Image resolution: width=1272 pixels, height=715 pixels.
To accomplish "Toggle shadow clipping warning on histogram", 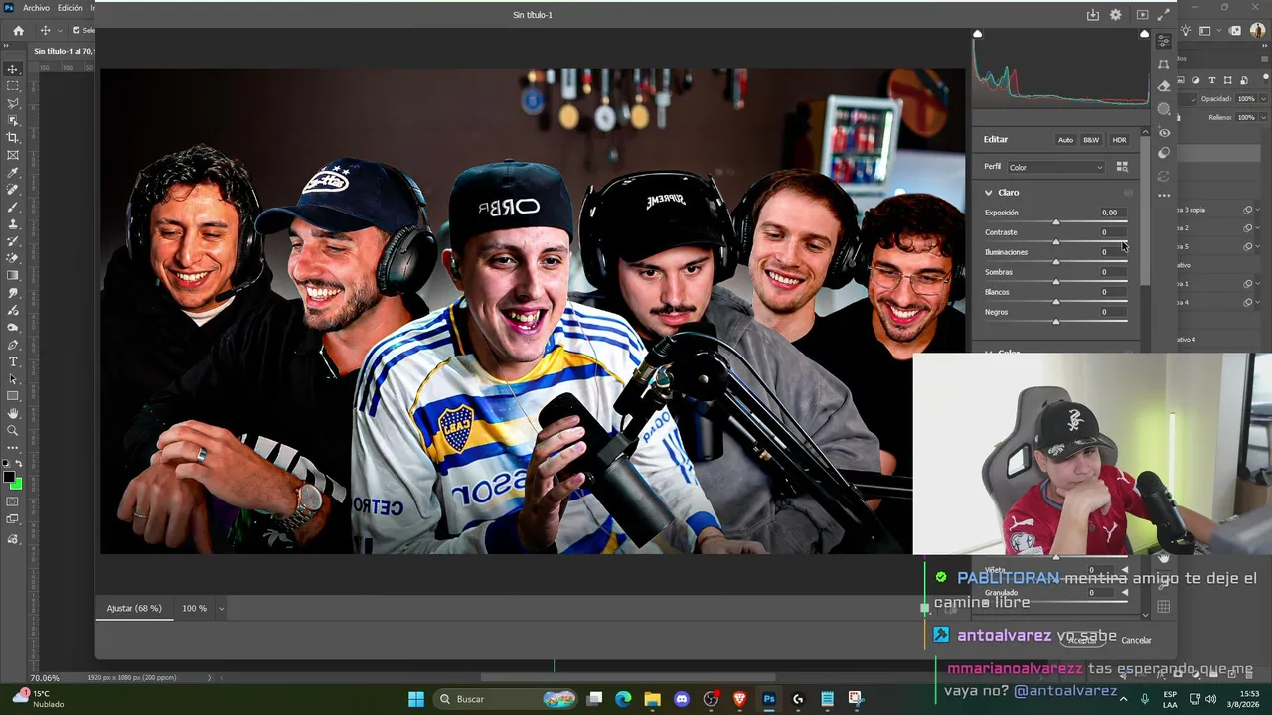I will [x=978, y=34].
